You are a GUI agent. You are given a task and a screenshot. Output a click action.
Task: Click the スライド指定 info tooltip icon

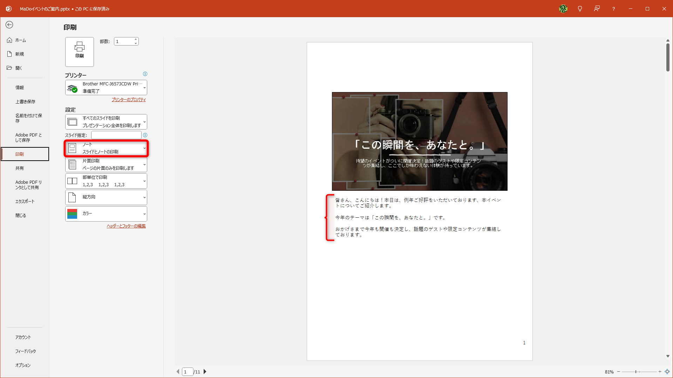click(145, 135)
